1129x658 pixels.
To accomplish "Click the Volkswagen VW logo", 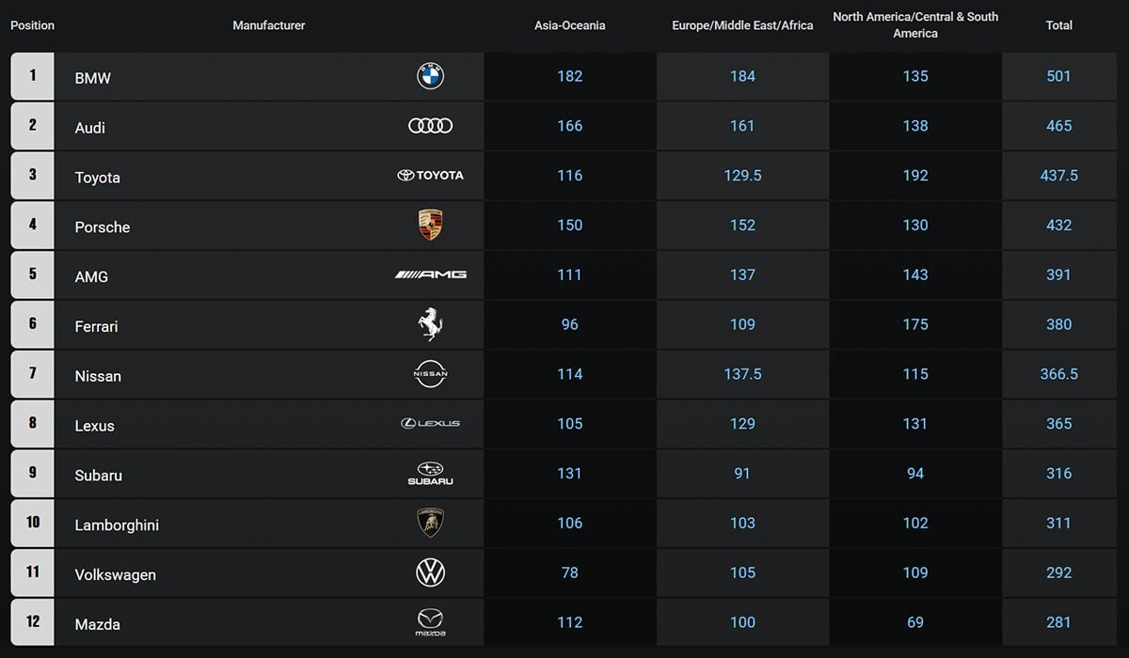I will click(x=430, y=572).
